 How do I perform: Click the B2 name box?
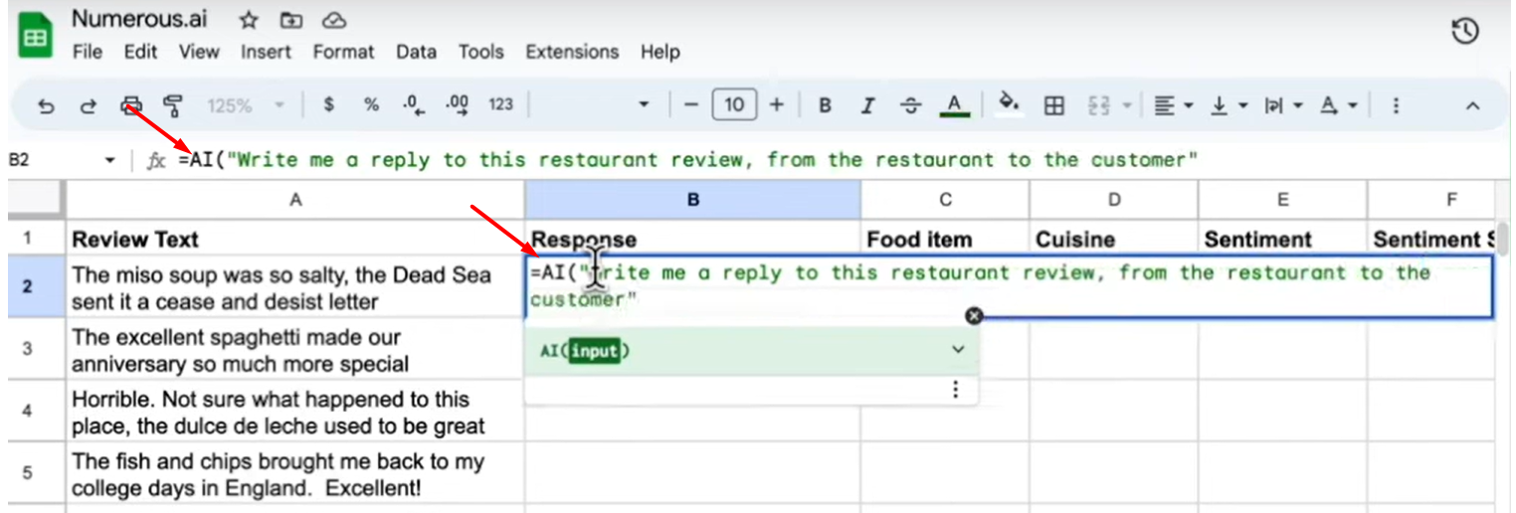click(x=50, y=160)
